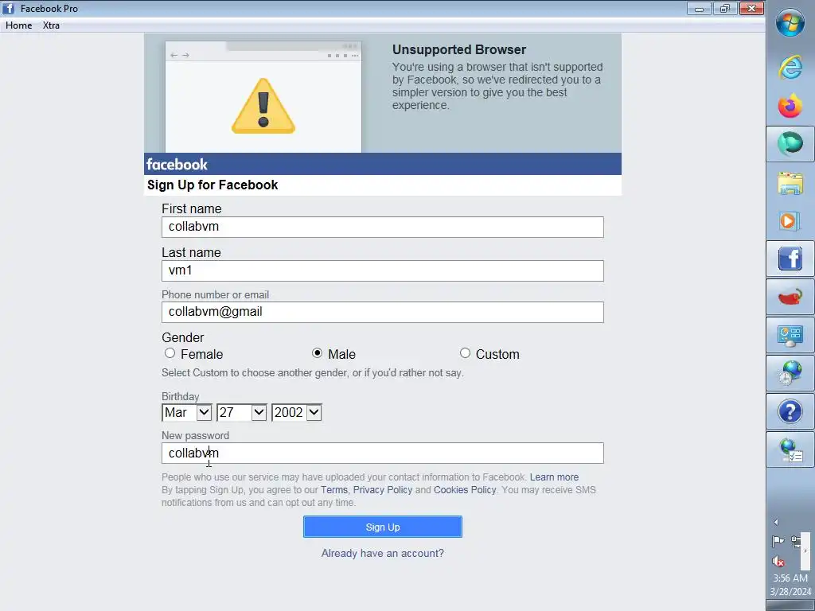Open the birthday year dropdown showing 2002
The height and width of the screenshot is (611, 815).
tap(297, 413)
